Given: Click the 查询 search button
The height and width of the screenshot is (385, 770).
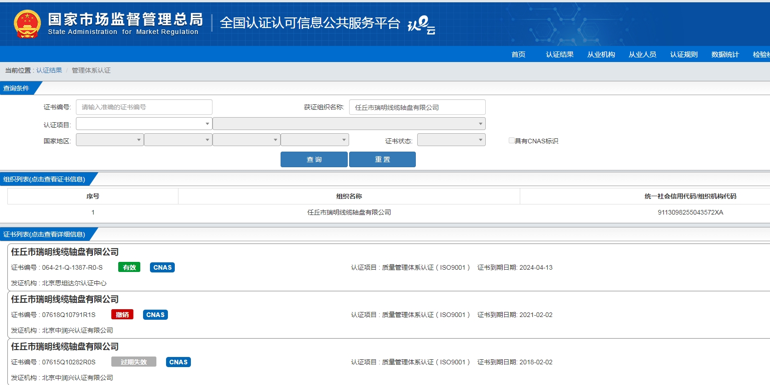Looking at the screenshot, I should click(x=314, y=159).
